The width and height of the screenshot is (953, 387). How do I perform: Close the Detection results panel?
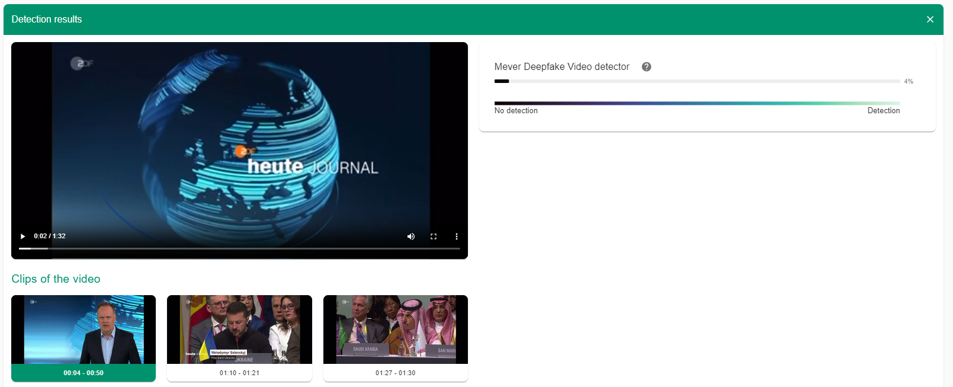tap(930, 20)
